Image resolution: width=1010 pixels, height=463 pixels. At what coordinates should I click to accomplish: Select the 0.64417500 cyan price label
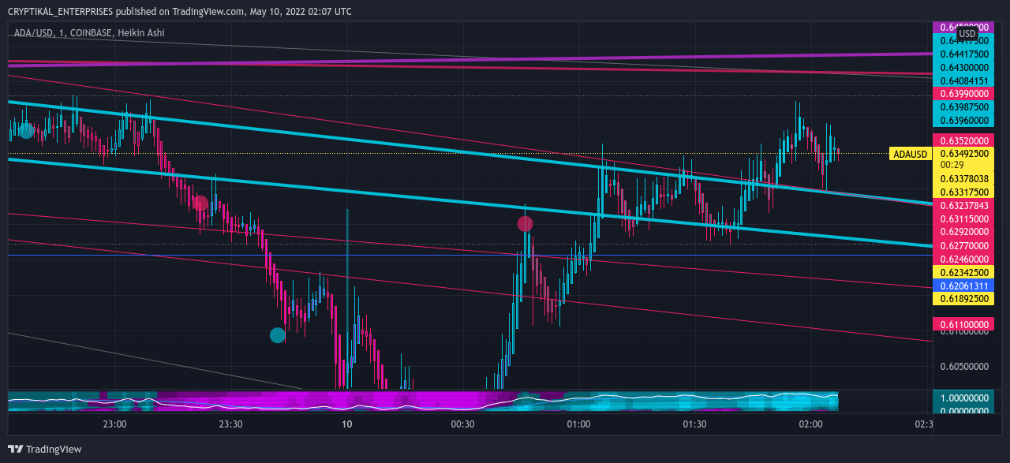[965, 54]
